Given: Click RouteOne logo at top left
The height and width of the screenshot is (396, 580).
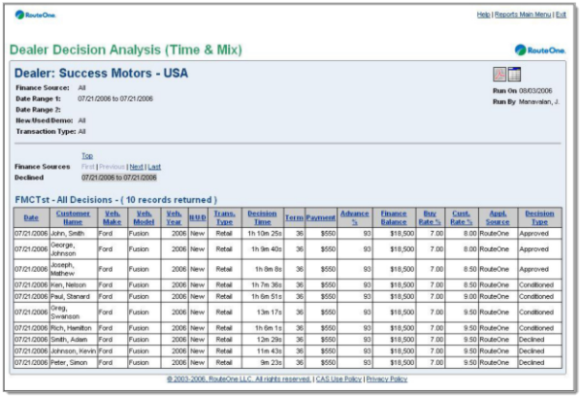Looking at the screenshot, I should (36, 15).
